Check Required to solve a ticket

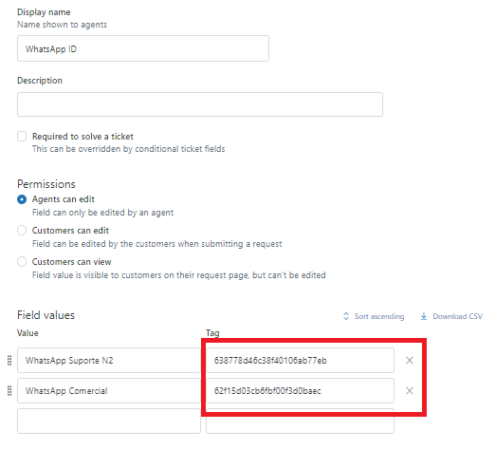point(22,137)
